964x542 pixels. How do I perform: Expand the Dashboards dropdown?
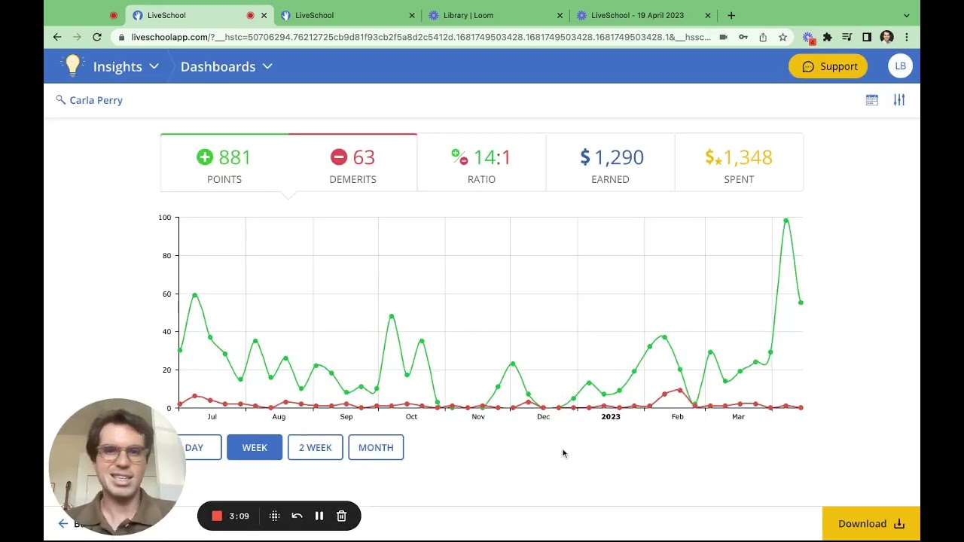pos(226,66)
